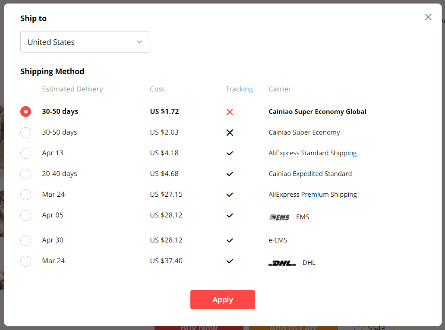This screenshot has width=445, height=330.
Task: Select the AliExpress Standard Shipping option
Action: pos(25,153)
